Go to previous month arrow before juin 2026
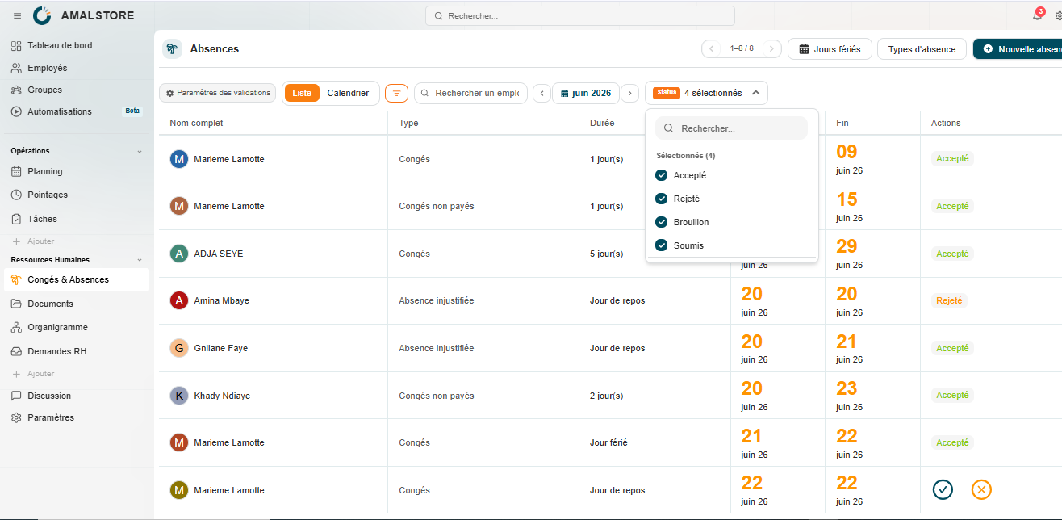The width and height of the screenshot is (1062, 520). pyautogui.click(x=542, y=93)
